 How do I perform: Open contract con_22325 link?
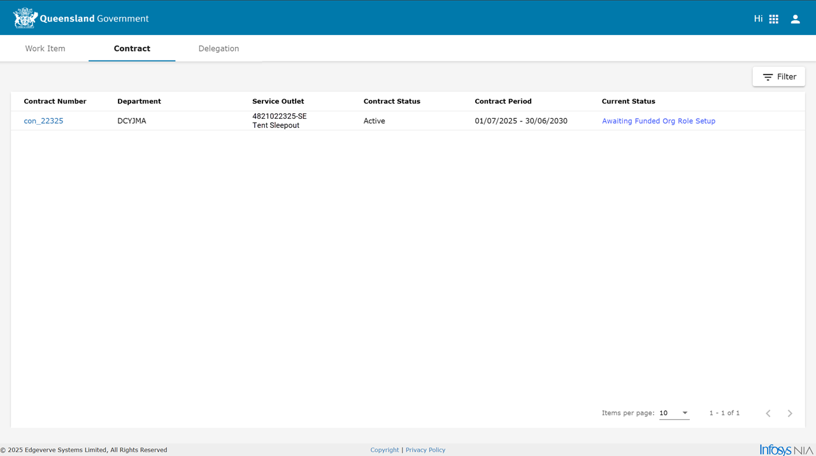43,121
